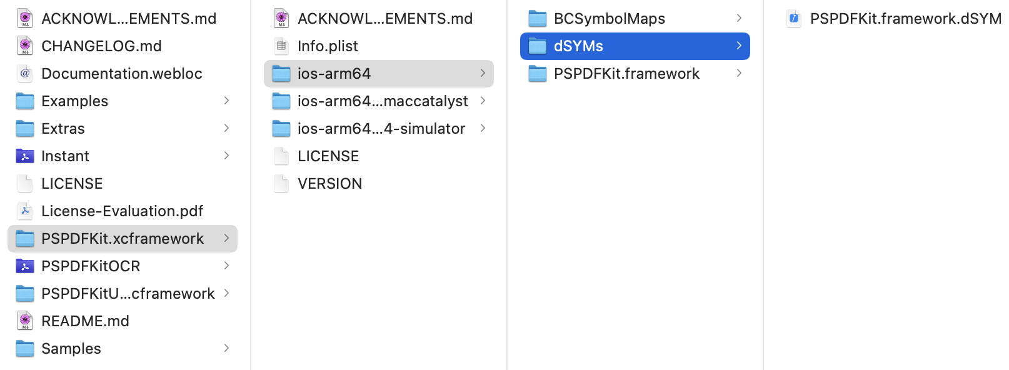Click the PSPDFKit.framework.dSYM document icon
Screen dimensions: 1009x370
pyautogui.click(x=794, y=18)
